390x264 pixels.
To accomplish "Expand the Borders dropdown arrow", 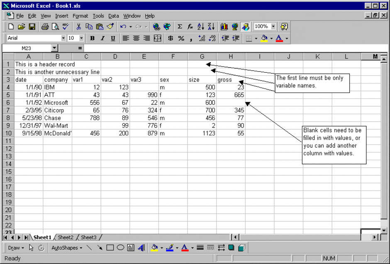I will pyautogui.click(x=256, y=39).
